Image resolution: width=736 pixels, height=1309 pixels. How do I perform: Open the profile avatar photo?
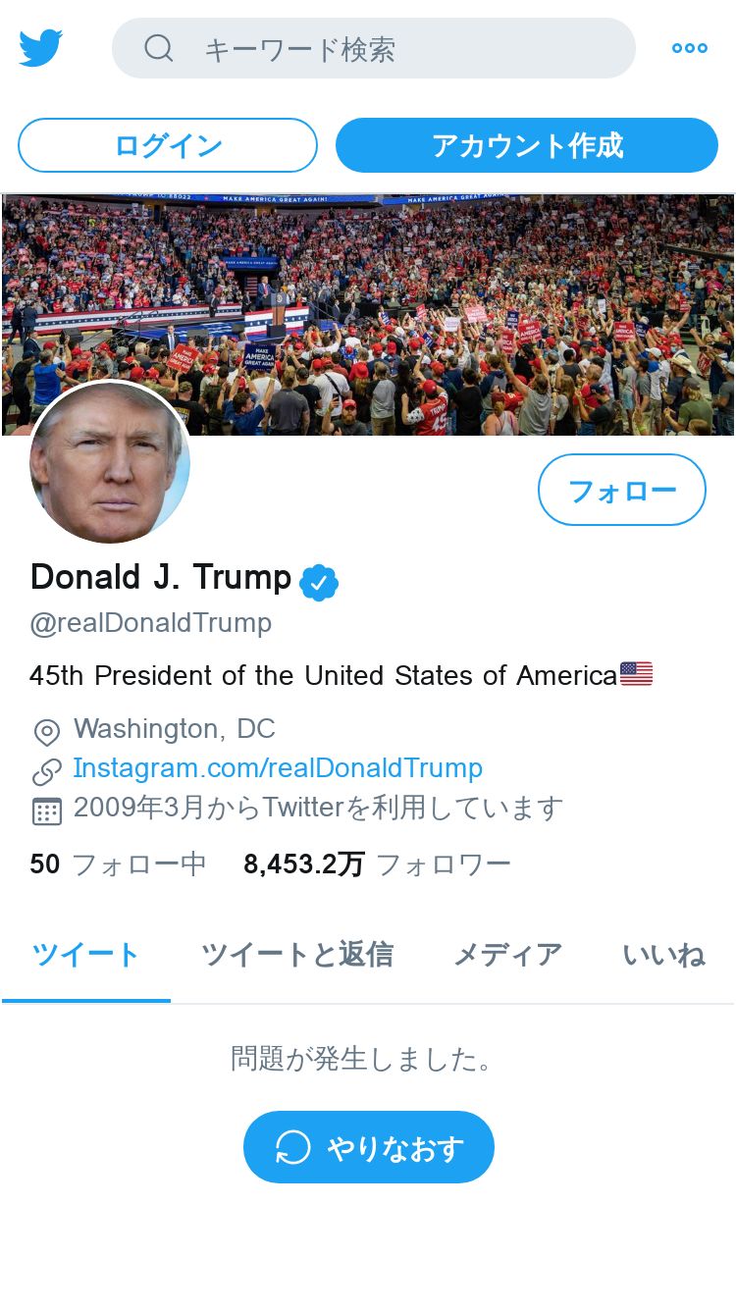pyautogui.click(x=110, y=461)
